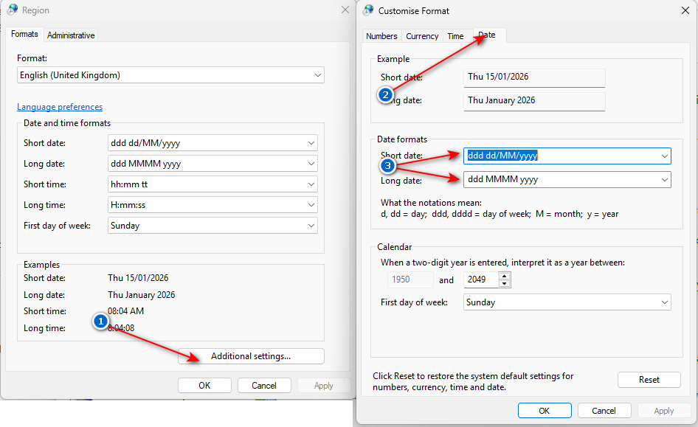This screenshot has width=698, height=427.
Task: Close the Region window
Action: 345,10
